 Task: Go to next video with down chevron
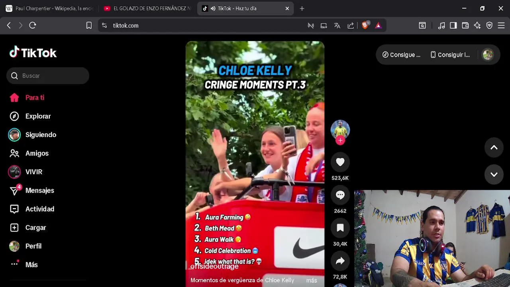click(x=494, y=175)
